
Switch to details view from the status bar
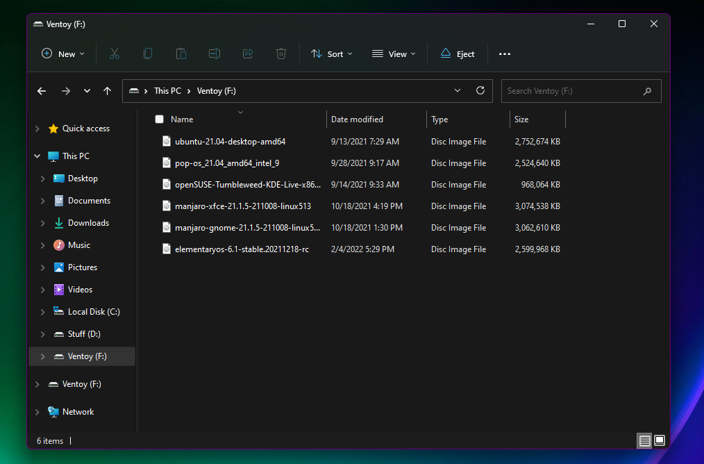point(644,440)
